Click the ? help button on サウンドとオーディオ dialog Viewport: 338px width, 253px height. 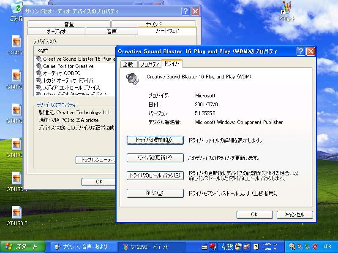(x=185, y=11)
